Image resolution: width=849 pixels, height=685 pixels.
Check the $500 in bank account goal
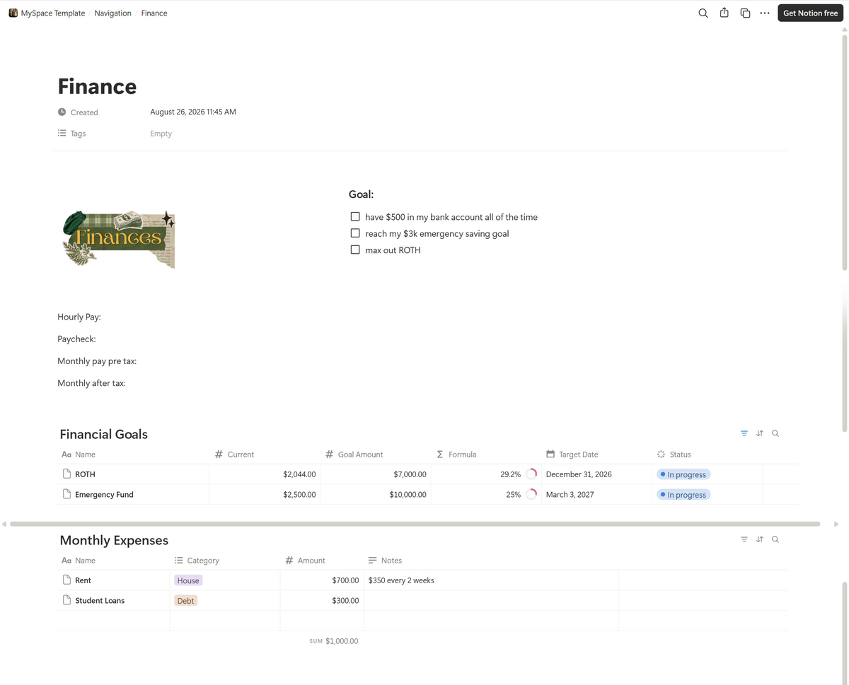(x=355, y=216)
